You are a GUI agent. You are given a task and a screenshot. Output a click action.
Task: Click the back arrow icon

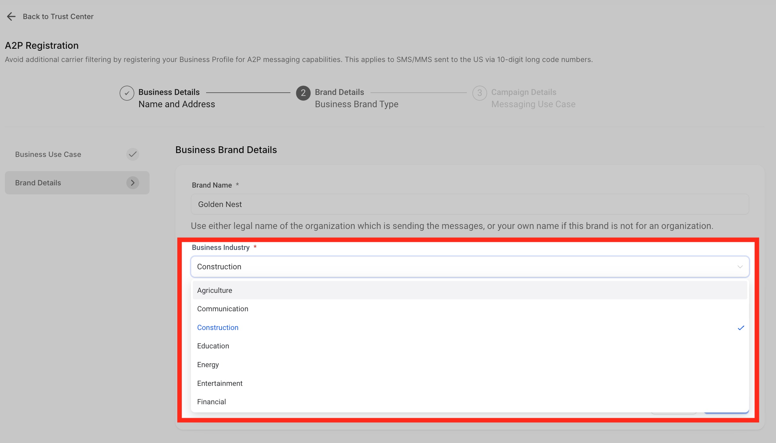pos(11,16)
